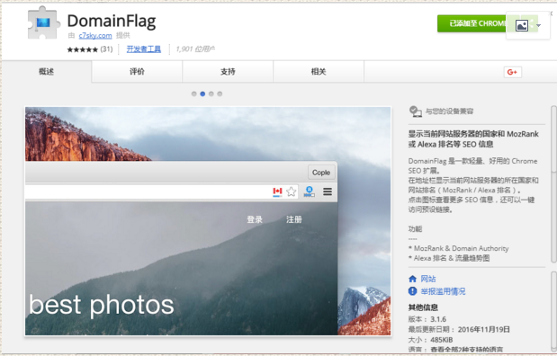Switch to the 支持 tab

(228, 72)
